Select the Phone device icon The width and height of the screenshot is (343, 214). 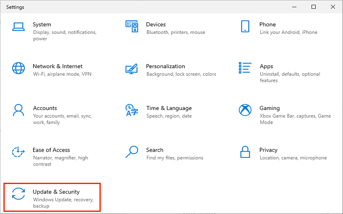pyautogui.click(x=245, y=27)
